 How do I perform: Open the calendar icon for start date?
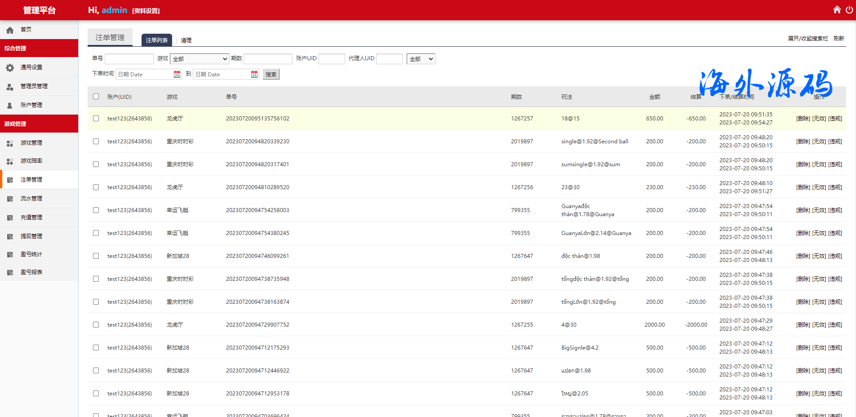click(x=177, y=74)
